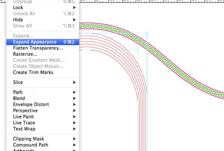Image resolution: width=224 pixels, height=151 pixels.
Task: Click the disabled Create Object Mosaic... entry
Action: 43,66
